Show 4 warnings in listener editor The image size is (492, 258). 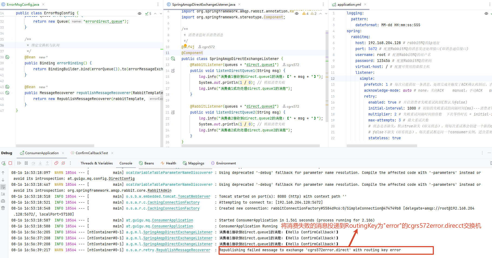pyautogui.click(x=305, y=14)
